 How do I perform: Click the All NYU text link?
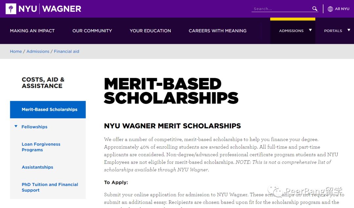[342, 9]
